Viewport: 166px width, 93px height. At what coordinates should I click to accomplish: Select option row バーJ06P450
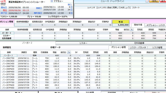click(x=83, y=72)
